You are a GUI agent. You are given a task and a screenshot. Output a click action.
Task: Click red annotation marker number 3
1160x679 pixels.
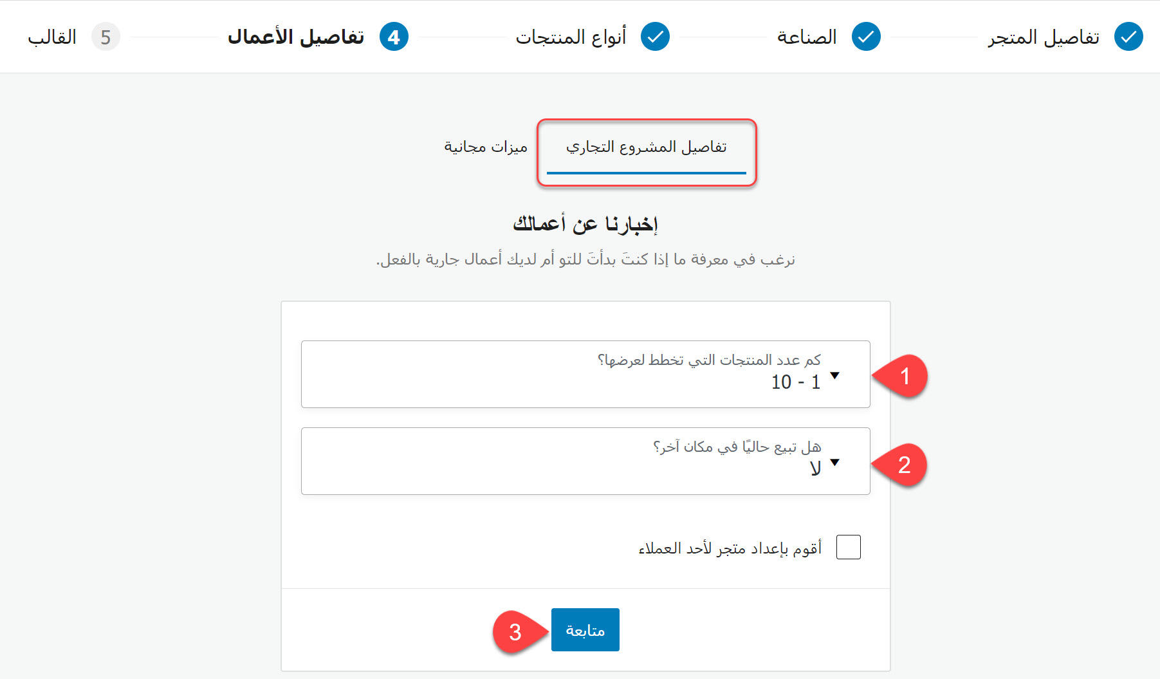[x=515, y=631]
